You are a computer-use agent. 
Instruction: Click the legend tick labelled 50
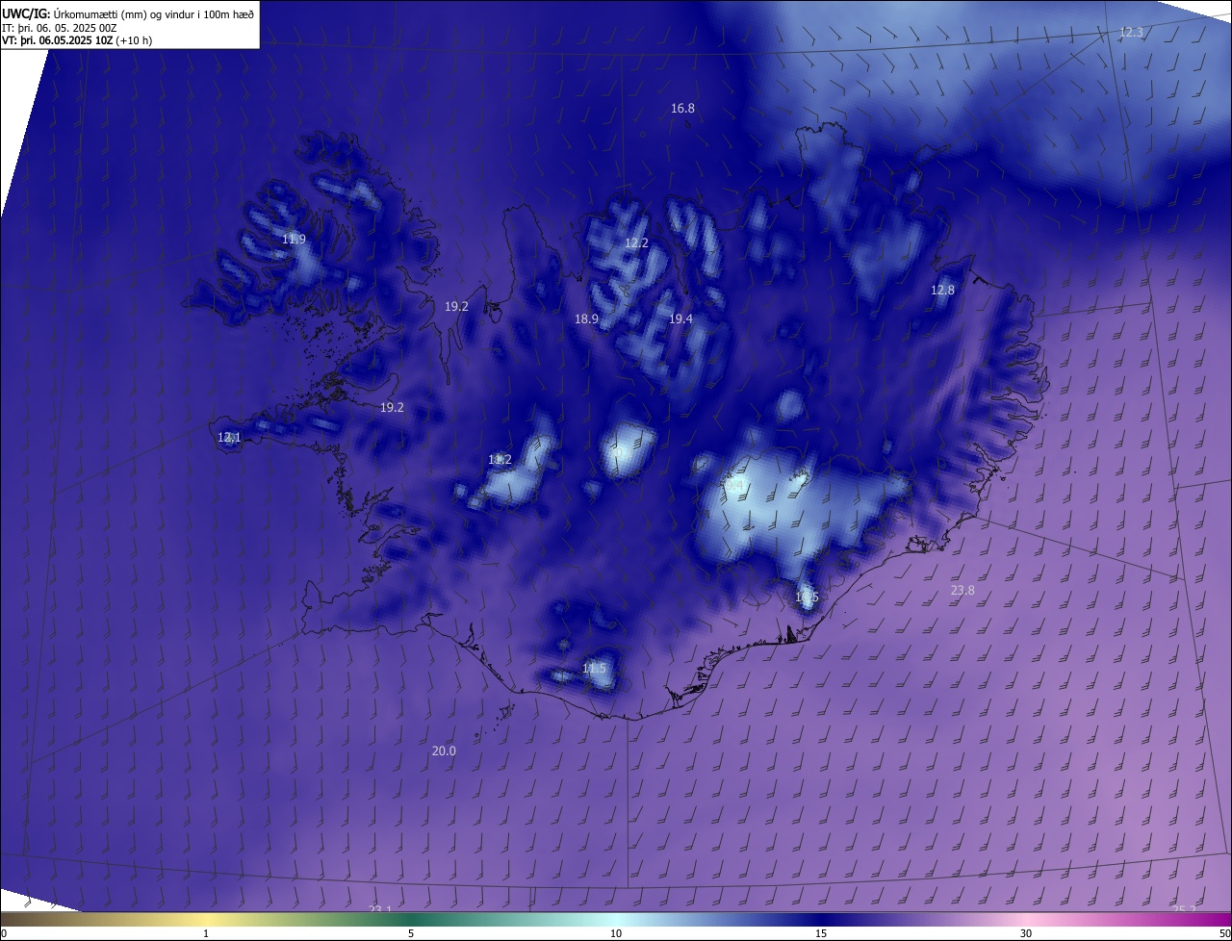[x=1224, y=934]
